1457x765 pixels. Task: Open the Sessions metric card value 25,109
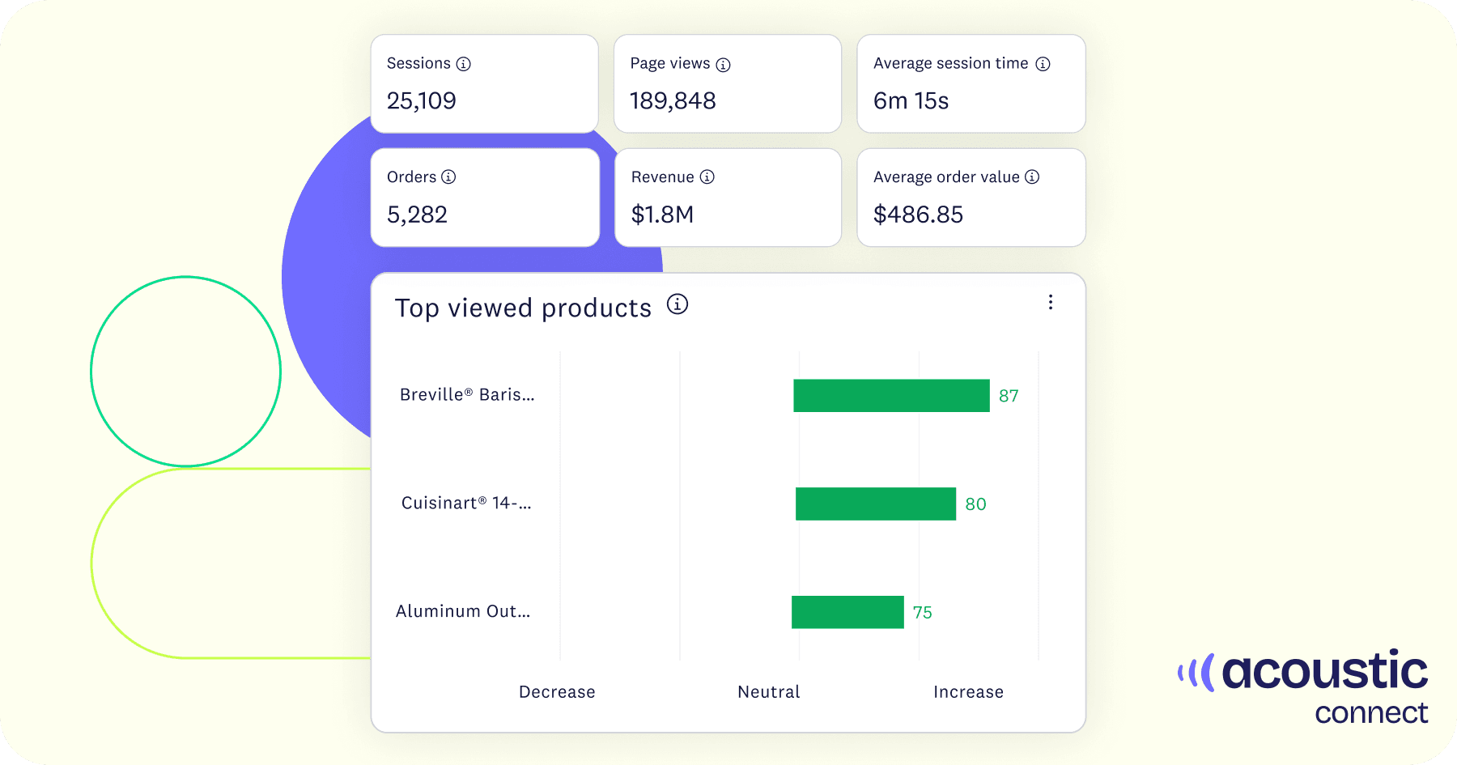(x=422, y=101)
